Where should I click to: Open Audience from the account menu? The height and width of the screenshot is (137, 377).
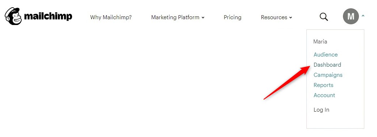[326, 55]
